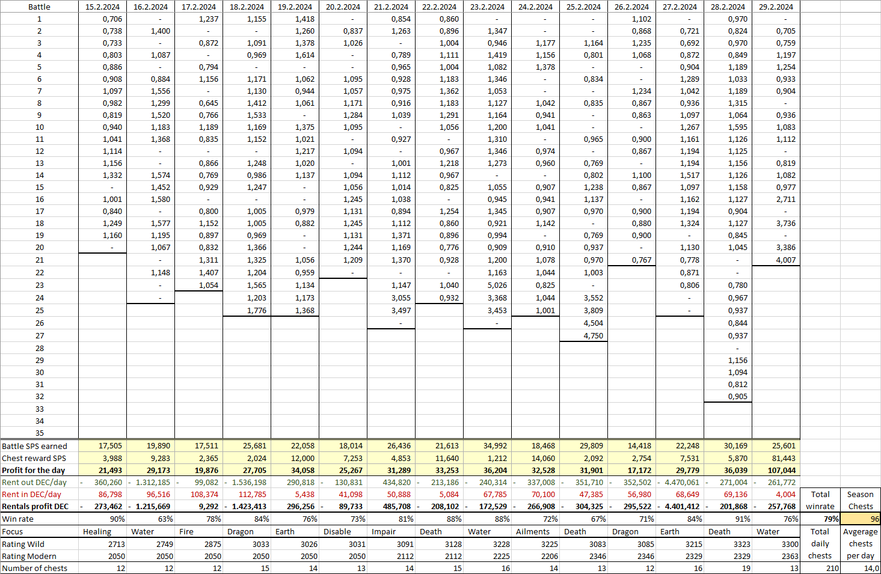
Task: Select the battle value 1,614
Action: pos(304,55)
